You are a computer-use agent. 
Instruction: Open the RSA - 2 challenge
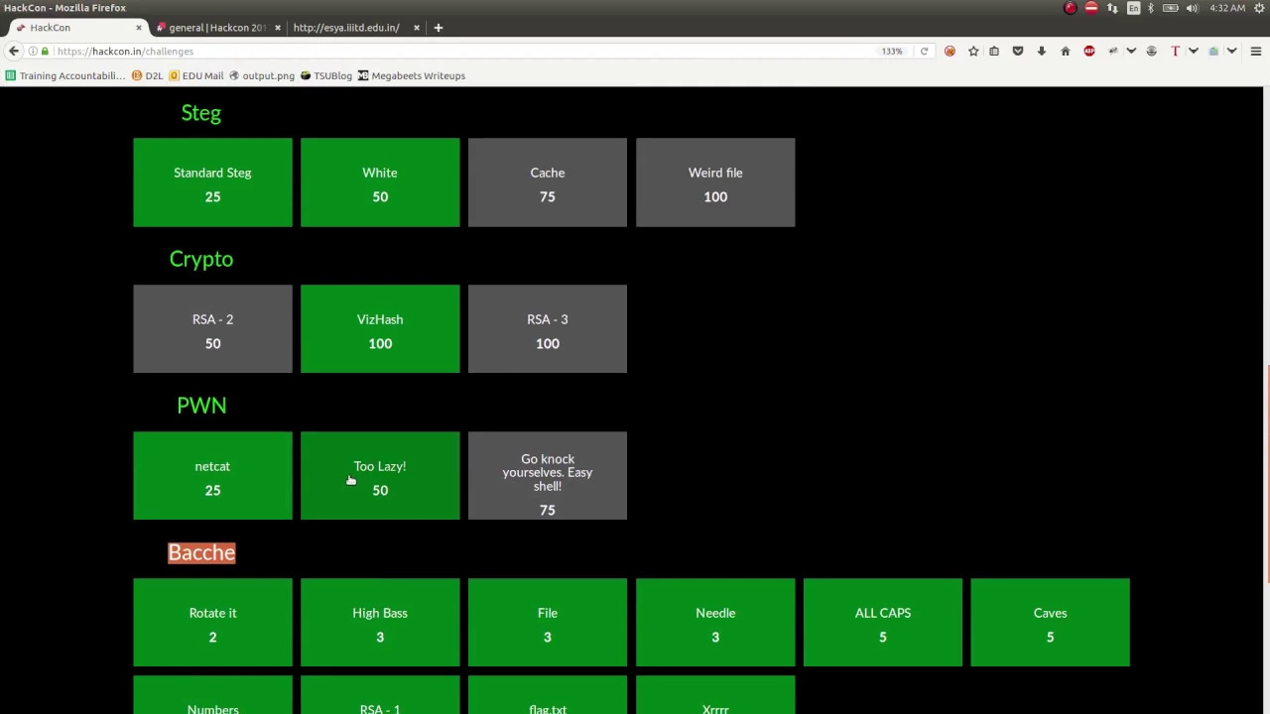click(212, 329)
